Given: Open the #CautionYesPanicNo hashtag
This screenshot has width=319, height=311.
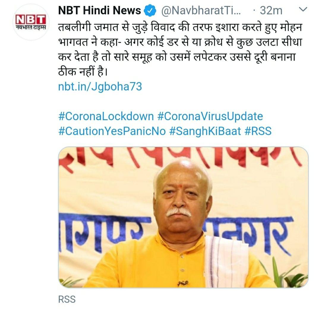Looking at the screenshot, I should 112,131.
